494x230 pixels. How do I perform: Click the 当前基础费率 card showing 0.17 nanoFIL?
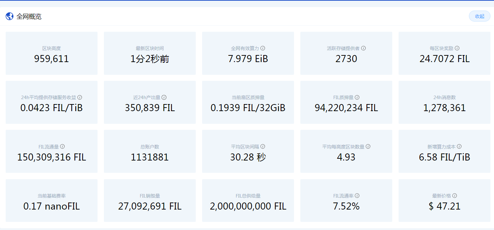(x=52, y=201)
